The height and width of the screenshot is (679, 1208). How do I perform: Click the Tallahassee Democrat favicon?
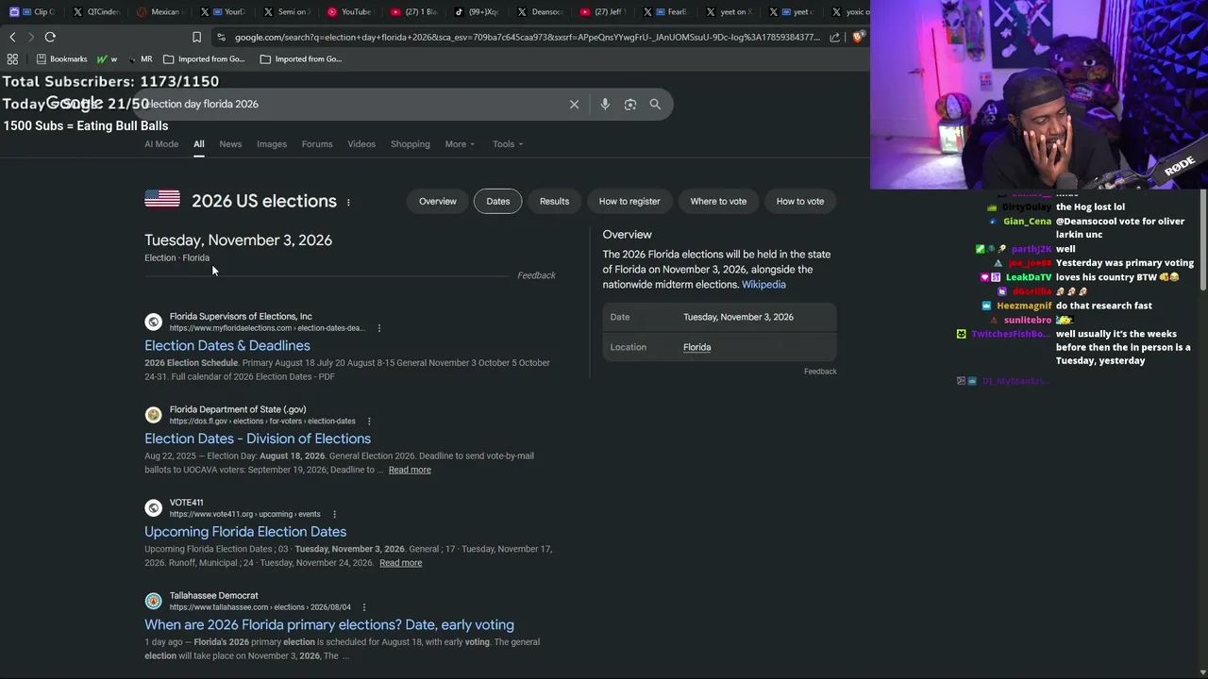point(153,601)
